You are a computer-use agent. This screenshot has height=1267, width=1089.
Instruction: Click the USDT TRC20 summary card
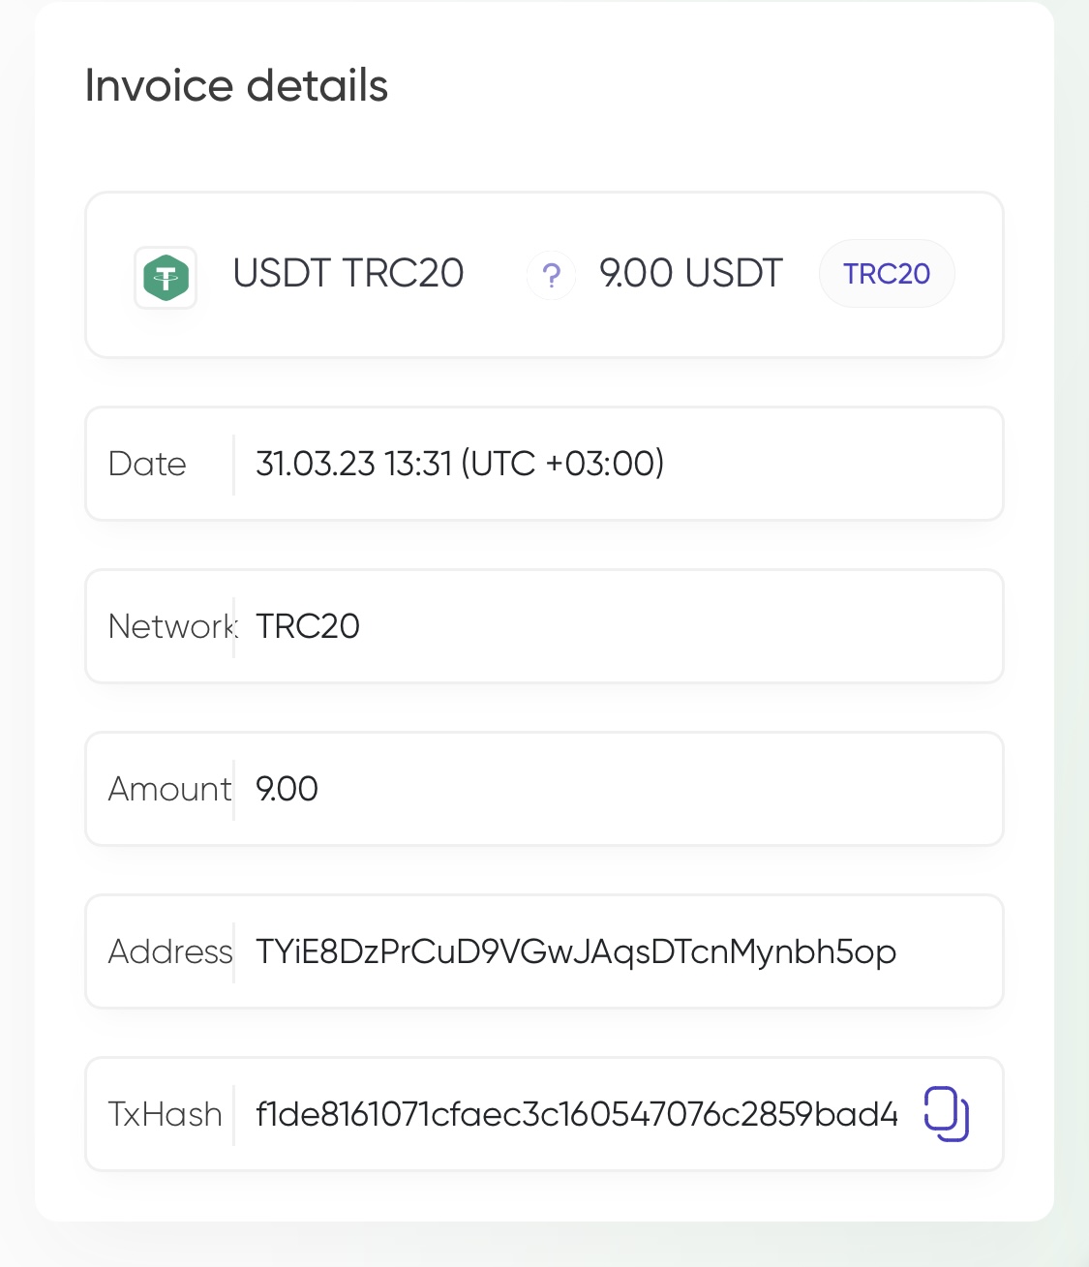click(544, 275)
